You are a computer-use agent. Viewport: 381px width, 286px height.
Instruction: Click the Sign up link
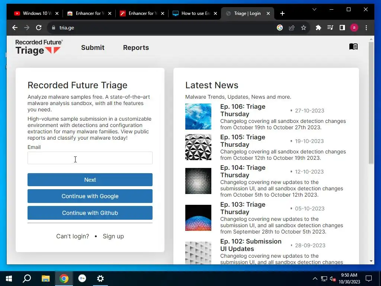click(x=113, y=236)
